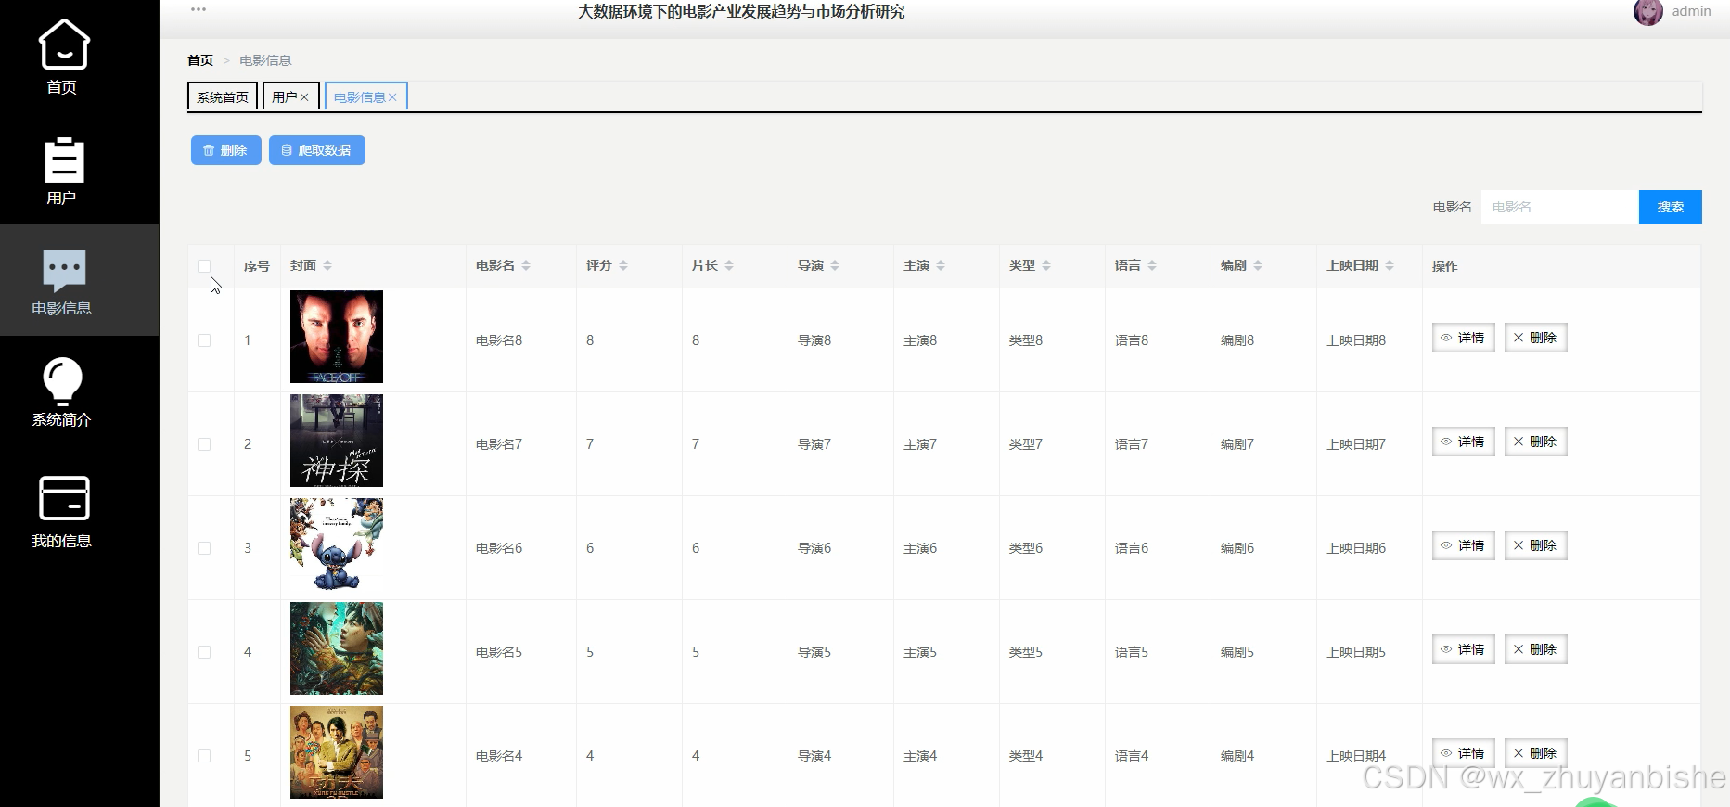Delete the 电影名7 row
Viewport: 1730px width, 807px height.
[1535, 442]
